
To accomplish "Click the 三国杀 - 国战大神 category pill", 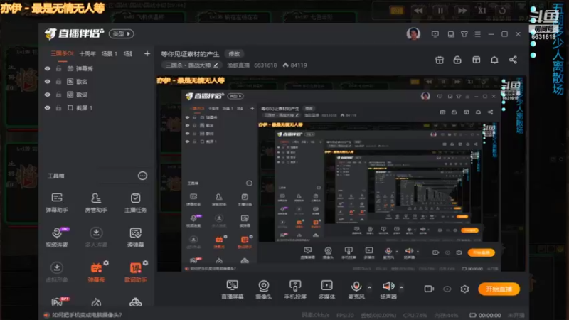I will tap(191, 65).
